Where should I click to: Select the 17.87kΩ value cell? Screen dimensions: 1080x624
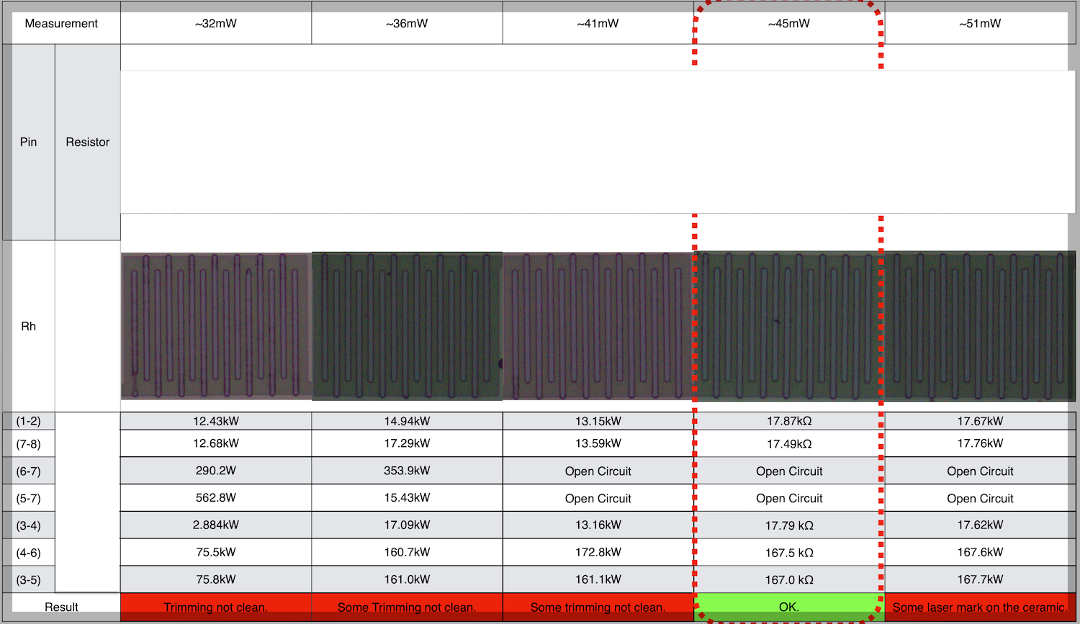coord(788,421)
